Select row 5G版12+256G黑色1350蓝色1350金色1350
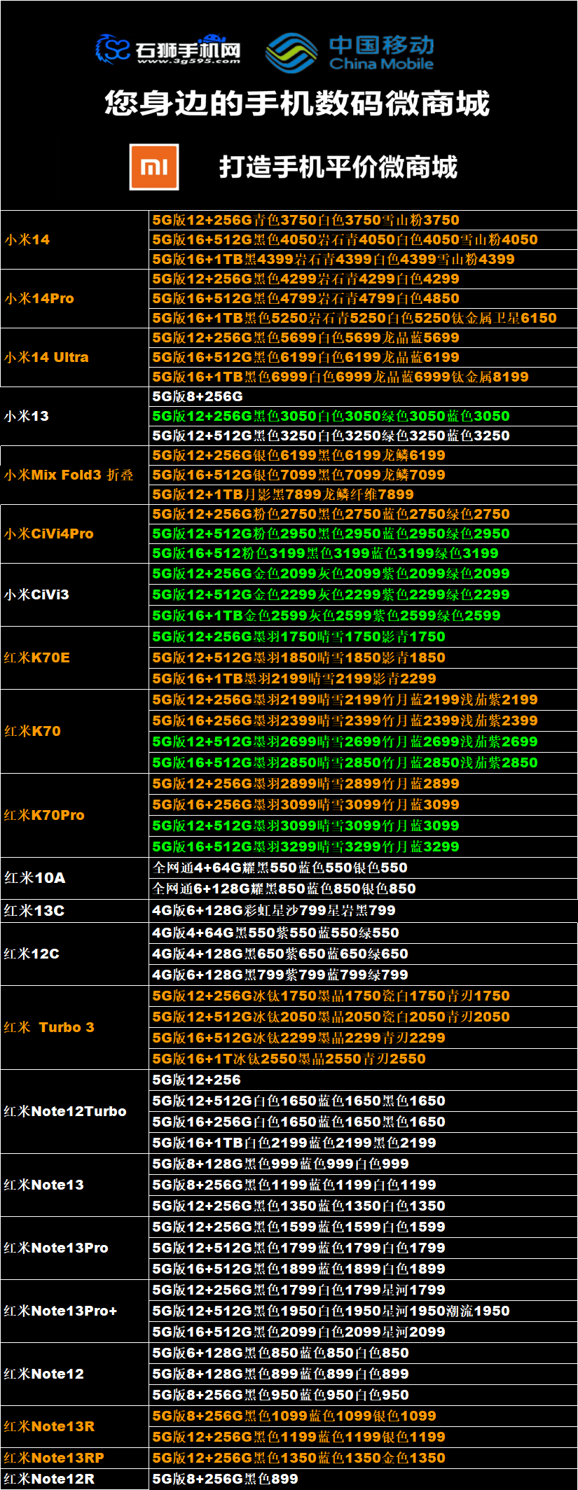This screenshot has width=578, height=1490. [x=364, y=1458]
